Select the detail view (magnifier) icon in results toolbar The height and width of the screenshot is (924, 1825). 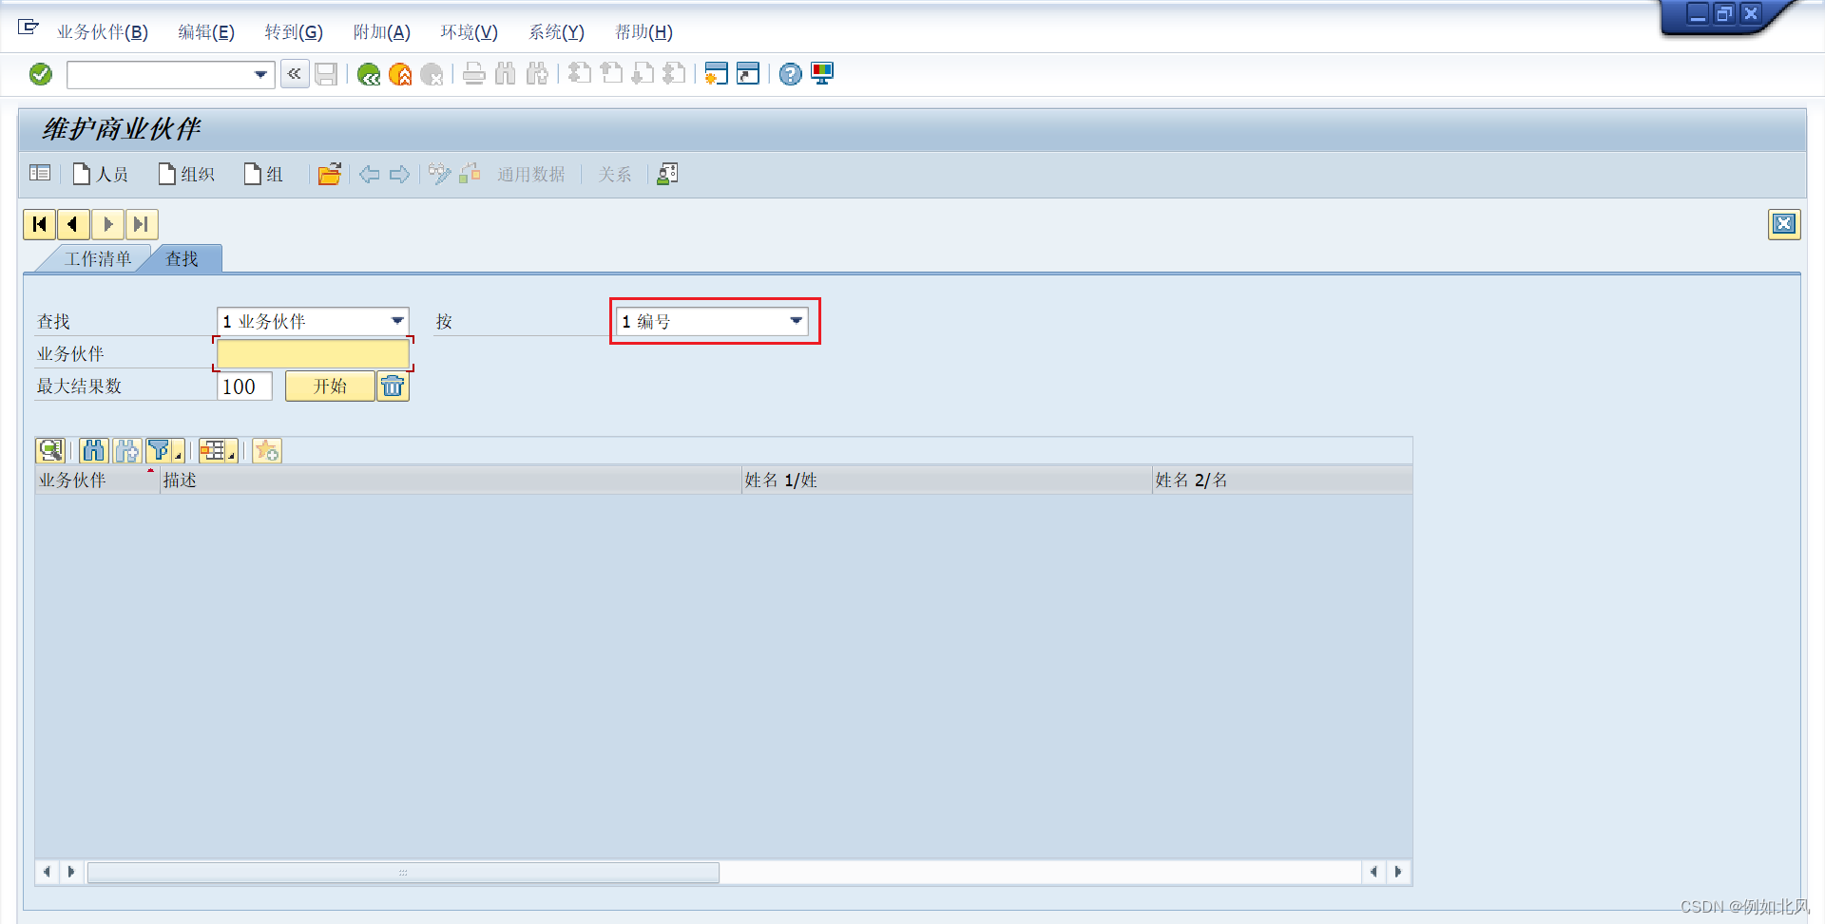(x=51, y=450)
